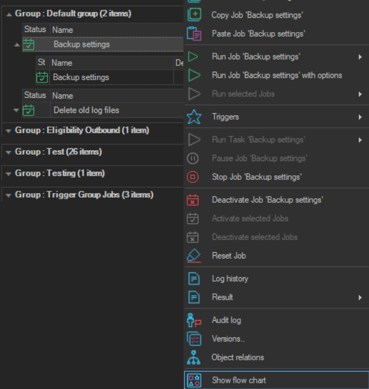The height and width of the screenshot is (389, 369).
Task: Expand the Trigger Group Jobs group
Action: point(8,195)
